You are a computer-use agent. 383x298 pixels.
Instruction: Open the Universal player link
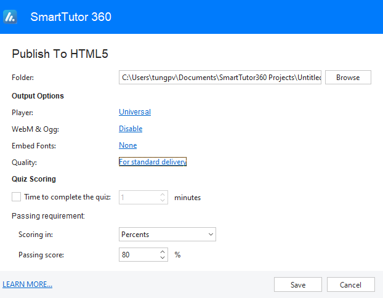click(x=135, y=112)
